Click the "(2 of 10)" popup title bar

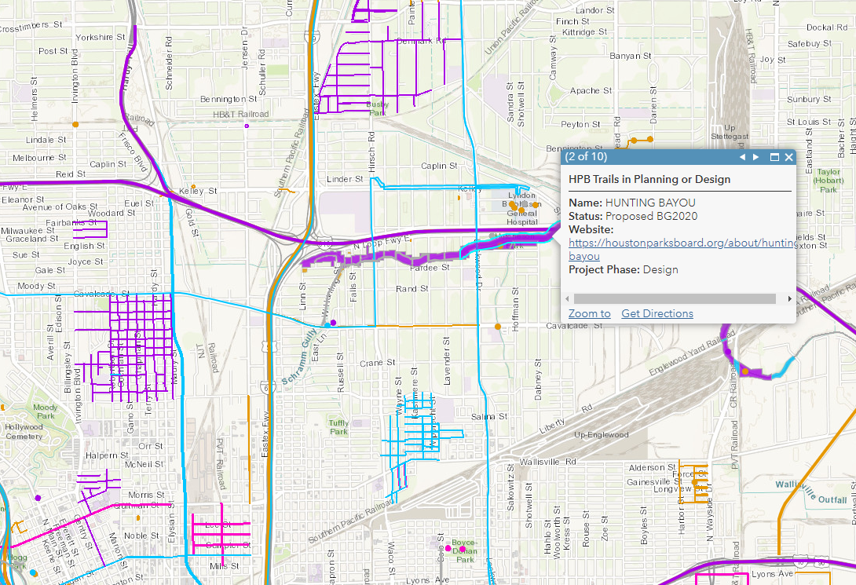(x=644, y=157)
